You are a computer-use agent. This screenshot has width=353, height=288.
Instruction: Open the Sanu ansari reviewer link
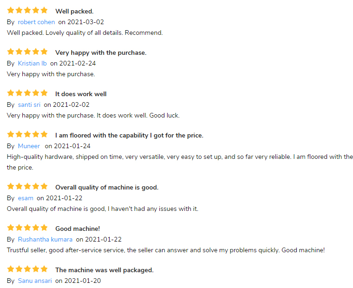click(x=35, y=281)
